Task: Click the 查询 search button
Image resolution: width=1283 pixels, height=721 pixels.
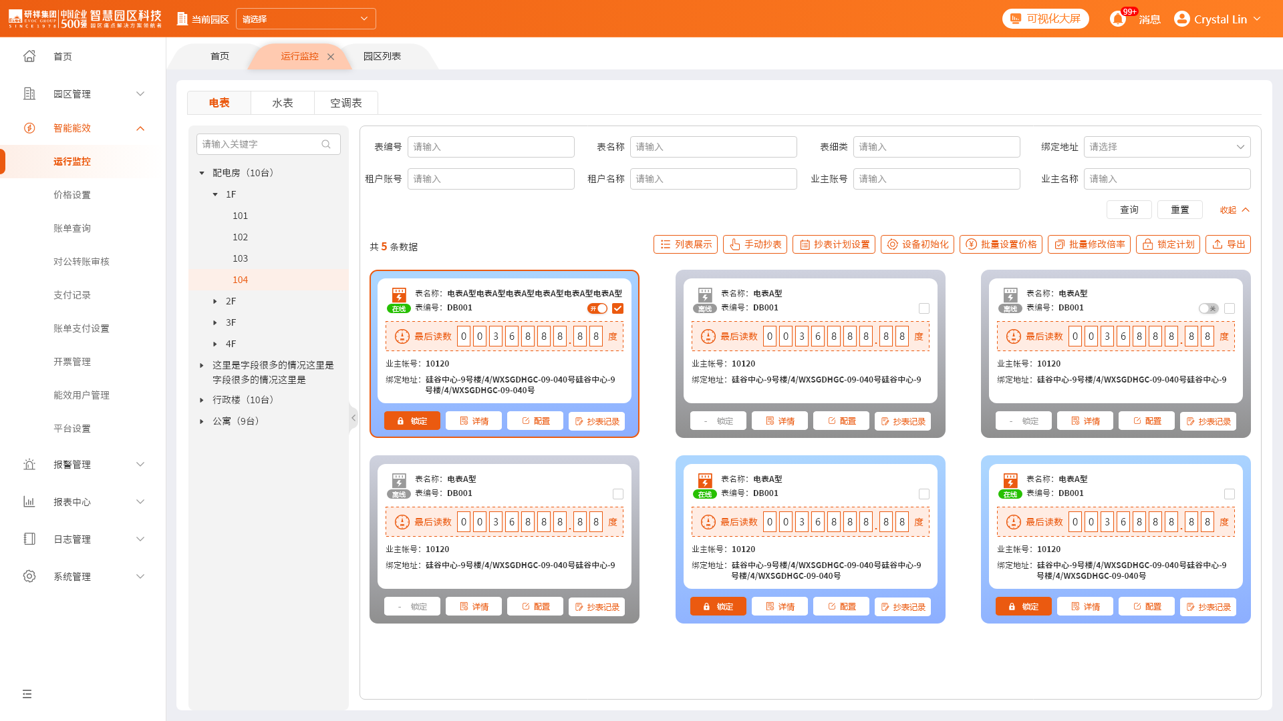Action: tap(1129, 210)
